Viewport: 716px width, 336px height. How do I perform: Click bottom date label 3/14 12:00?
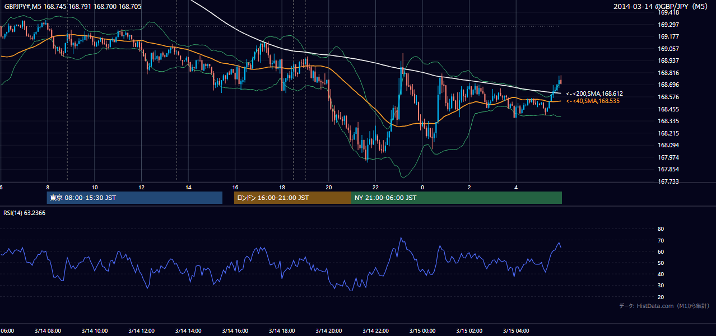pyautogui.click(x=141, y=330)
